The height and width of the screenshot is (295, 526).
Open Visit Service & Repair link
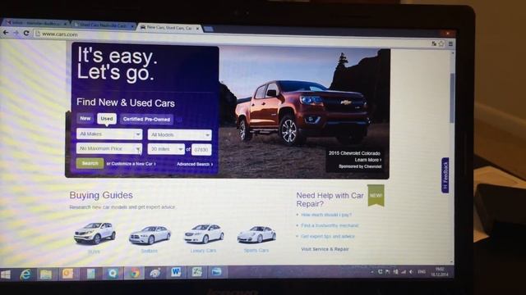click(325, 249)
